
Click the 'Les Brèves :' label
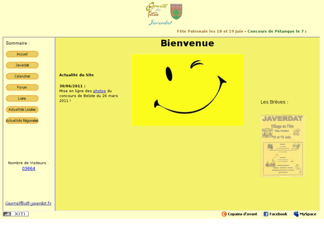[274, 102]
